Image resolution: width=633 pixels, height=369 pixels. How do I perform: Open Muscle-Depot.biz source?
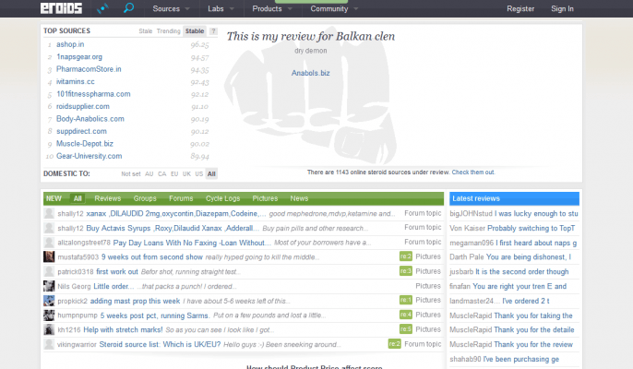tap(85, 144)
